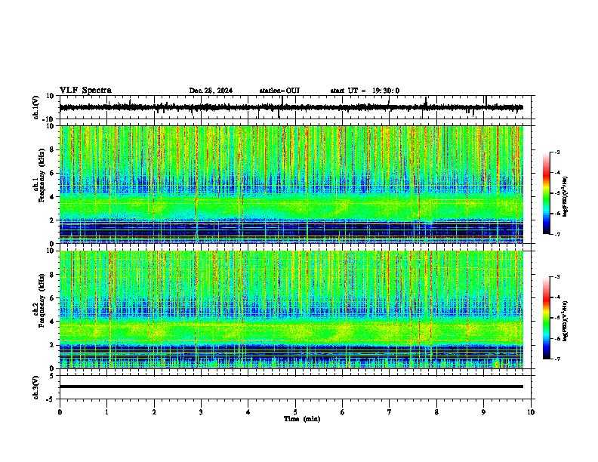Click the 'Time (min)' axis label
598x462 pixels.
[302, 419]
